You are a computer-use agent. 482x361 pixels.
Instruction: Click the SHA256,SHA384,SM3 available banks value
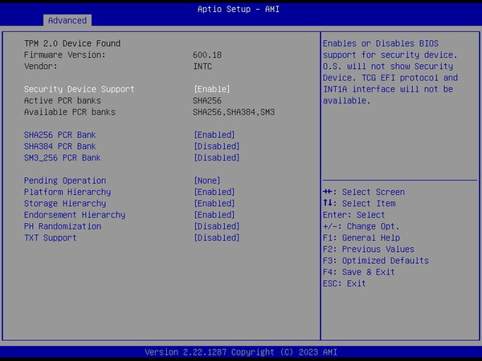click(x=234, y=112)
